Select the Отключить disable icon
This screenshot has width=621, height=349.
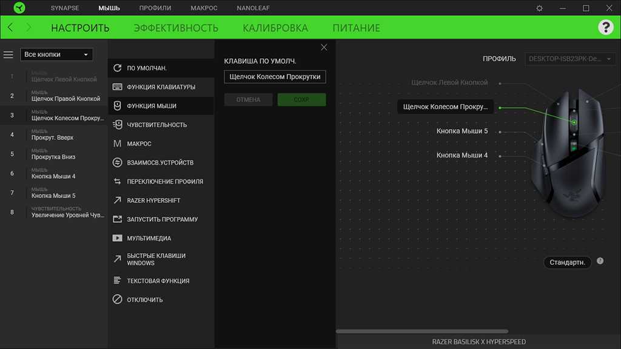pyautogui.click(x=118, y=299)
